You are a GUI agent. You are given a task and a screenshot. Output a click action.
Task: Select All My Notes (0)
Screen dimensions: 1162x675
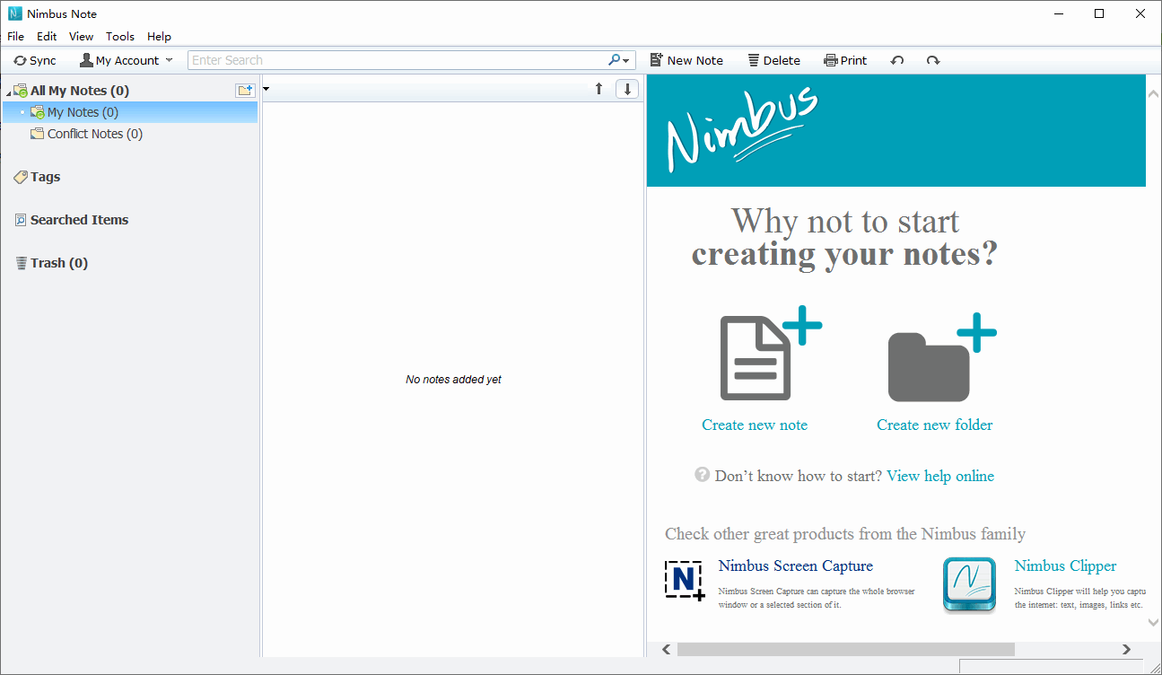click(80, 91)
